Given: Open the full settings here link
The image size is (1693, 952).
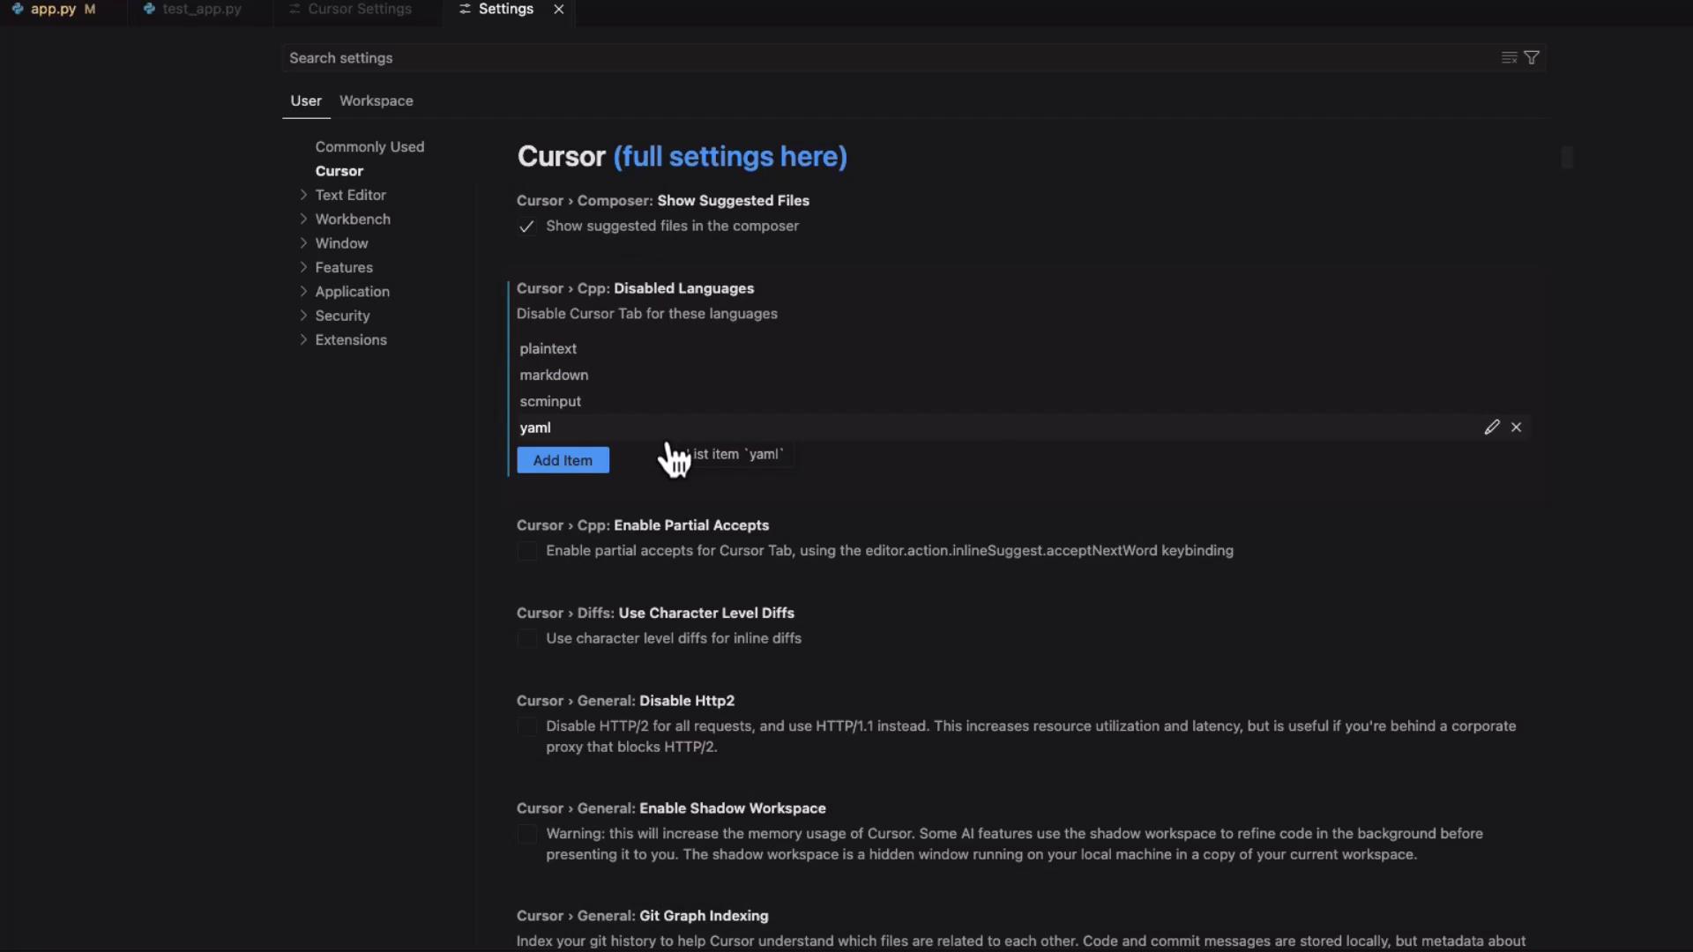Looking at the screenshot, I should click(730, 157).
